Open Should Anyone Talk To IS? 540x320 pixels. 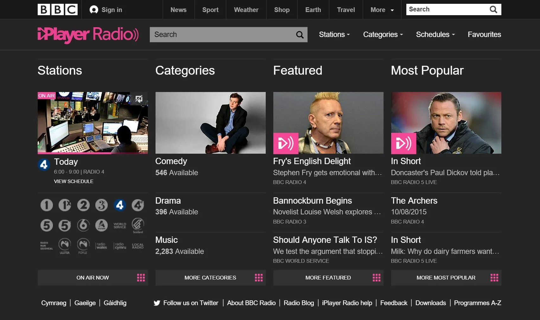point(325,240)
